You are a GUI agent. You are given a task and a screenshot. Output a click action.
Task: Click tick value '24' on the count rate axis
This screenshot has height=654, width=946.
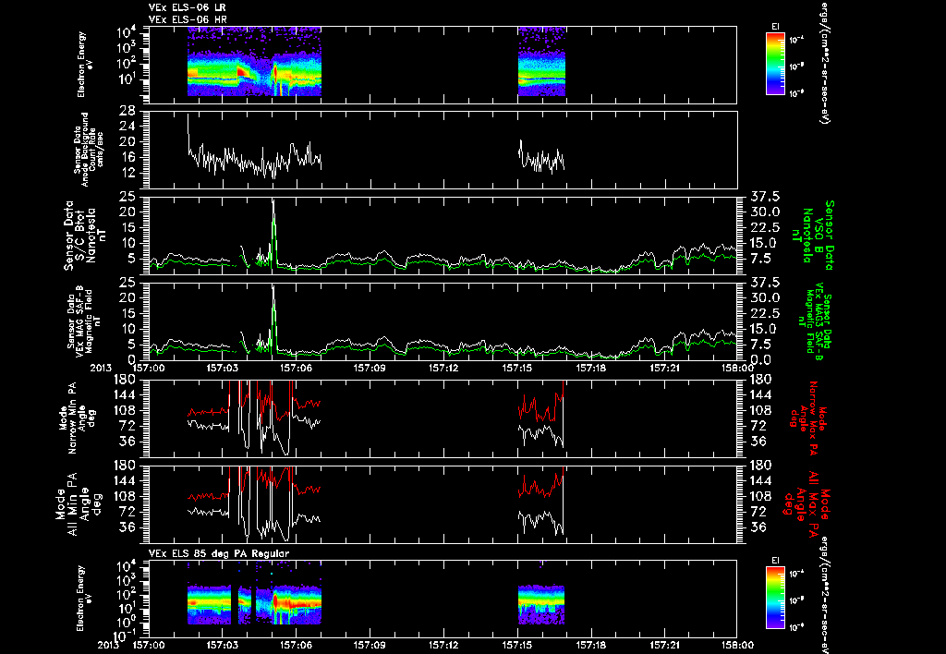pos(127,127)
